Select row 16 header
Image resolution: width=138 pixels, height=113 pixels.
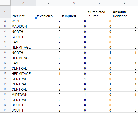click(x=5, y=94)
